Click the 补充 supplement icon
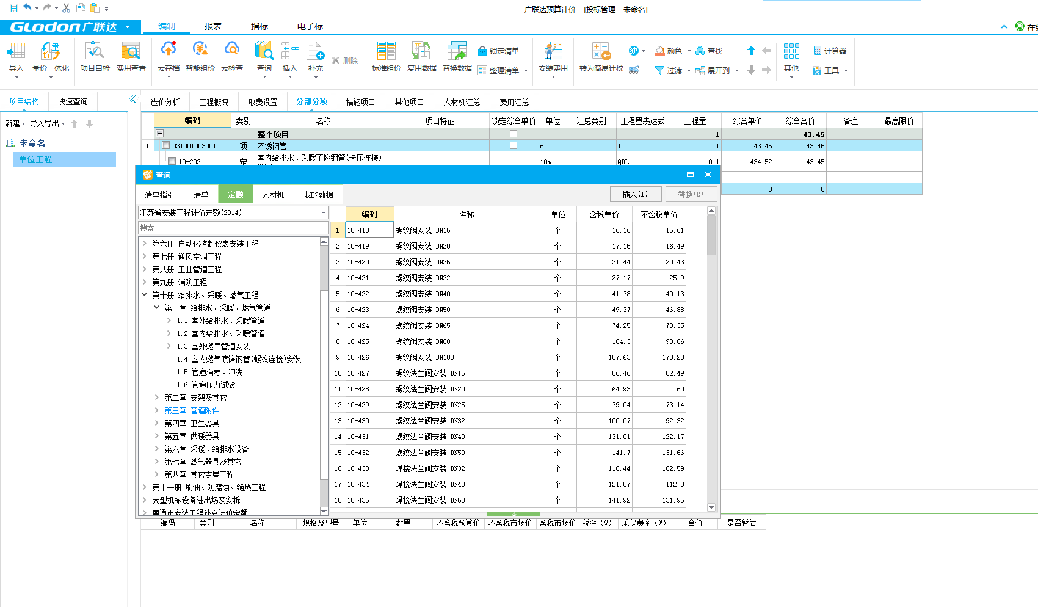Screen dimensions: 1038x607 point(315,51)
